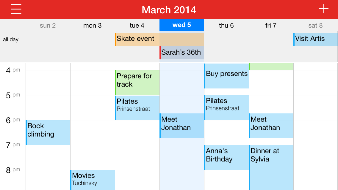Open the Rock climbing event
This screenshot has width=338, height=190.
(x=48, y=132)
